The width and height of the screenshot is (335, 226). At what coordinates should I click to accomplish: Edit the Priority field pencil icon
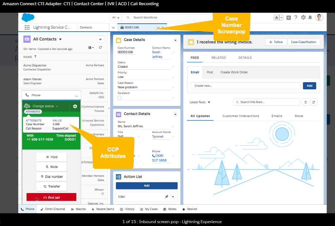pos(173,77)
